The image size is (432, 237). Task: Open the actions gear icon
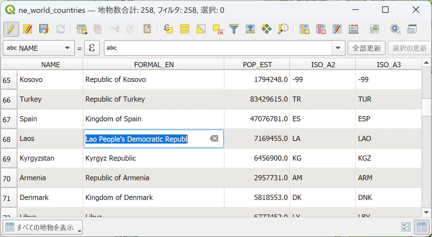[395, 29]
